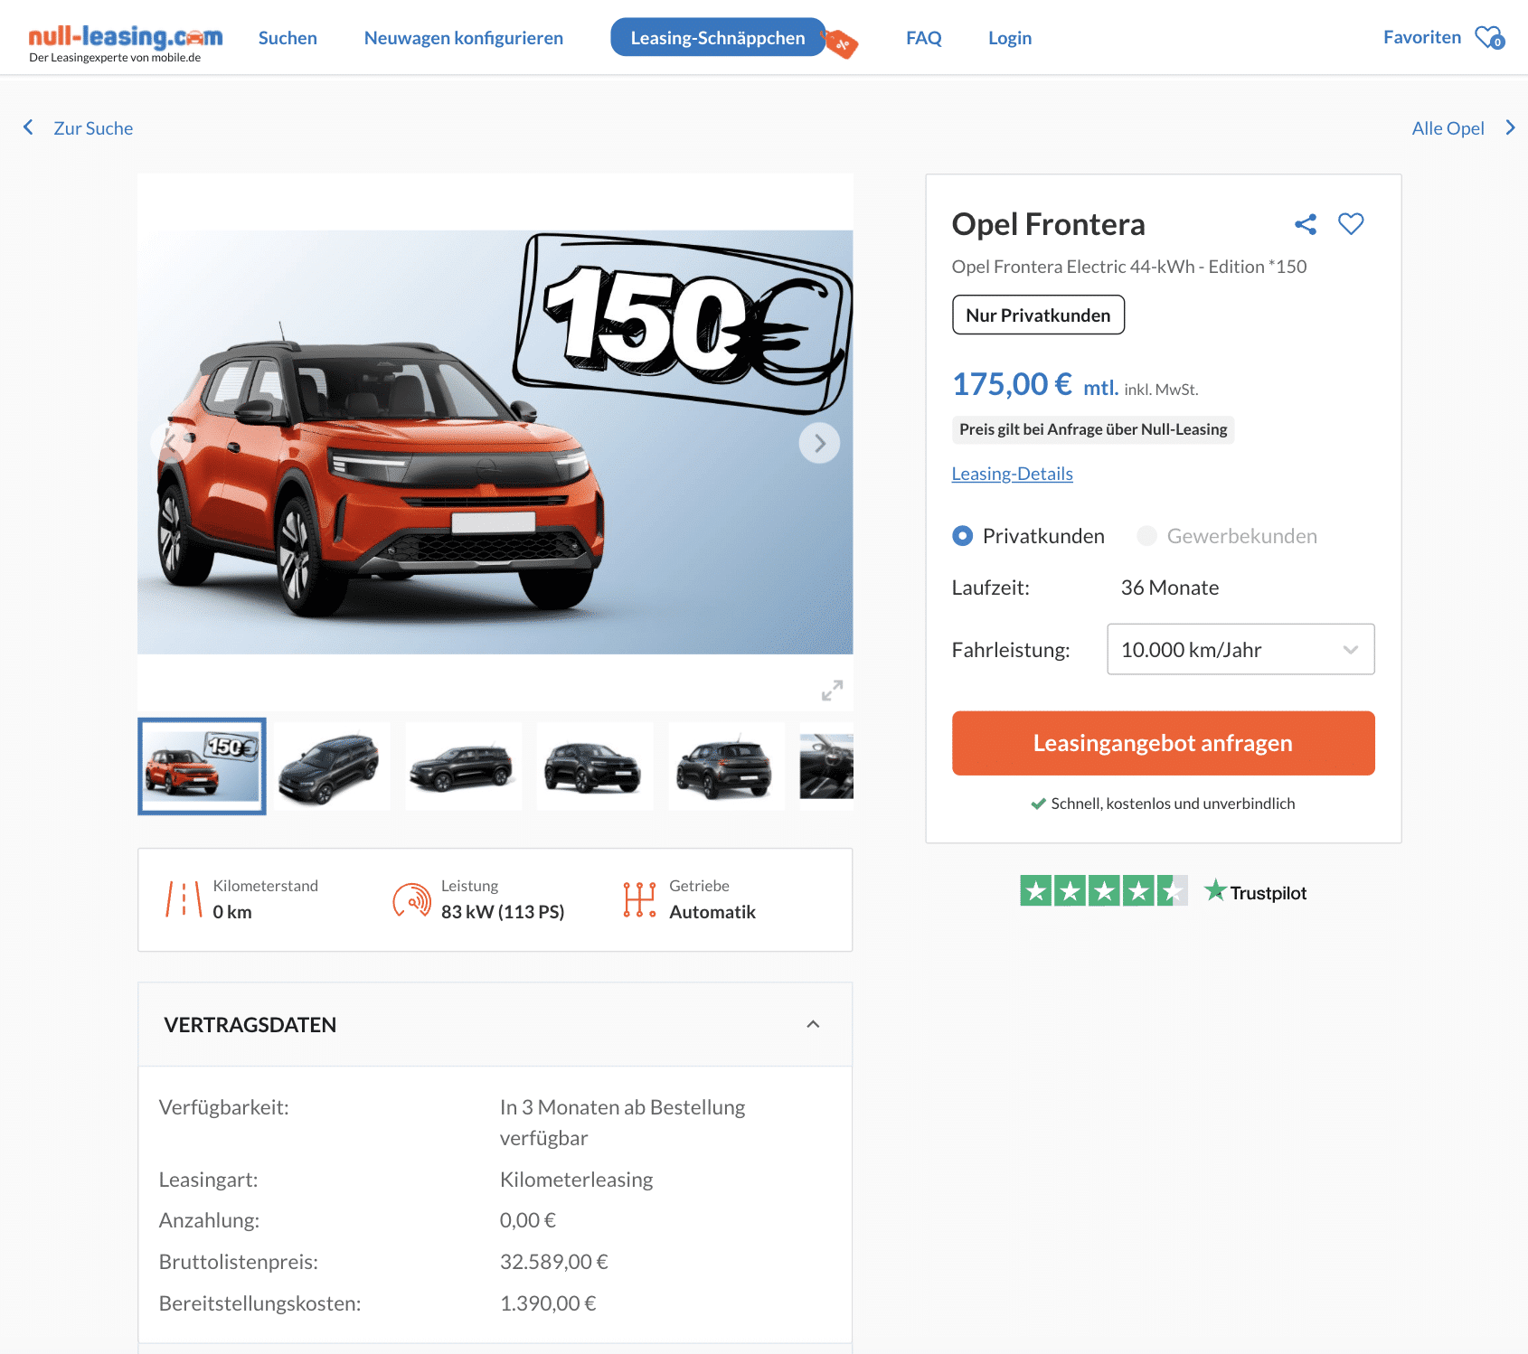Open Neuwagen konfigurieren
The width and height of the screenshot is (1528, 1354).
coord(464,38)
